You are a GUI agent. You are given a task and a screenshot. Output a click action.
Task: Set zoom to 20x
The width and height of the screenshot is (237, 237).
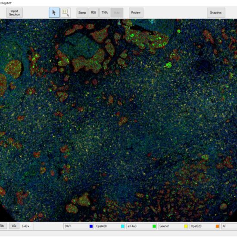point(3,226)
